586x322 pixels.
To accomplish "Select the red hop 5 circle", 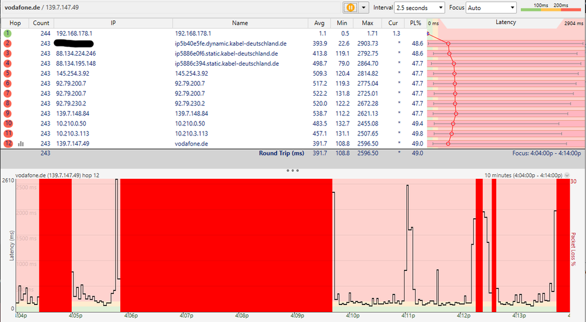I will click(x=8, y=73).
